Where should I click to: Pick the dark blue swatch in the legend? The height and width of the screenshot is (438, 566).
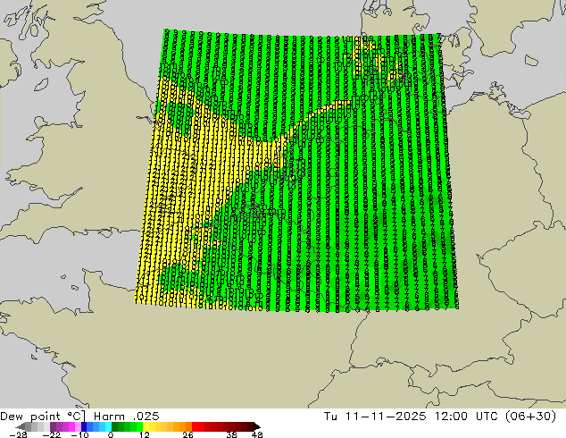84,426
